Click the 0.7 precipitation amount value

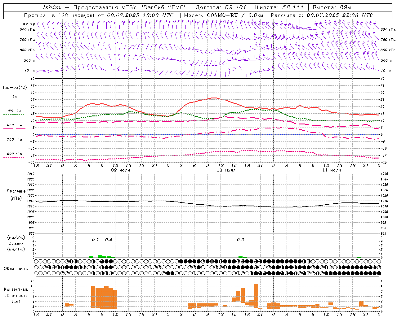[95, 240]
